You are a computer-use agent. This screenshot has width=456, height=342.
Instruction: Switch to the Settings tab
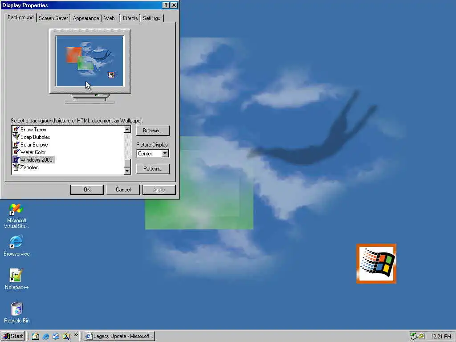pyautogui.click(x=151, y=18)
